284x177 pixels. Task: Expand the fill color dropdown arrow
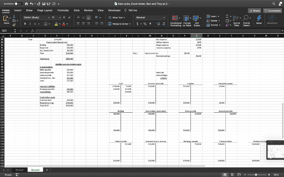(x=60, y=24)
